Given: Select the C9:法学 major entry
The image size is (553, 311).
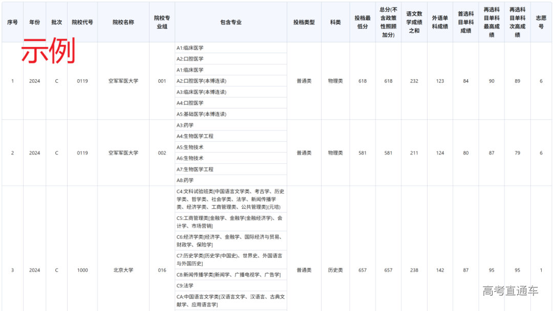Looking at the screenshot, I should click(185, 285).
